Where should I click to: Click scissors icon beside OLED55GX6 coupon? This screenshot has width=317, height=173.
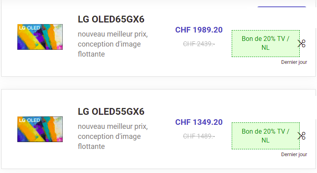pyautogui.click(x=301, y=136)
